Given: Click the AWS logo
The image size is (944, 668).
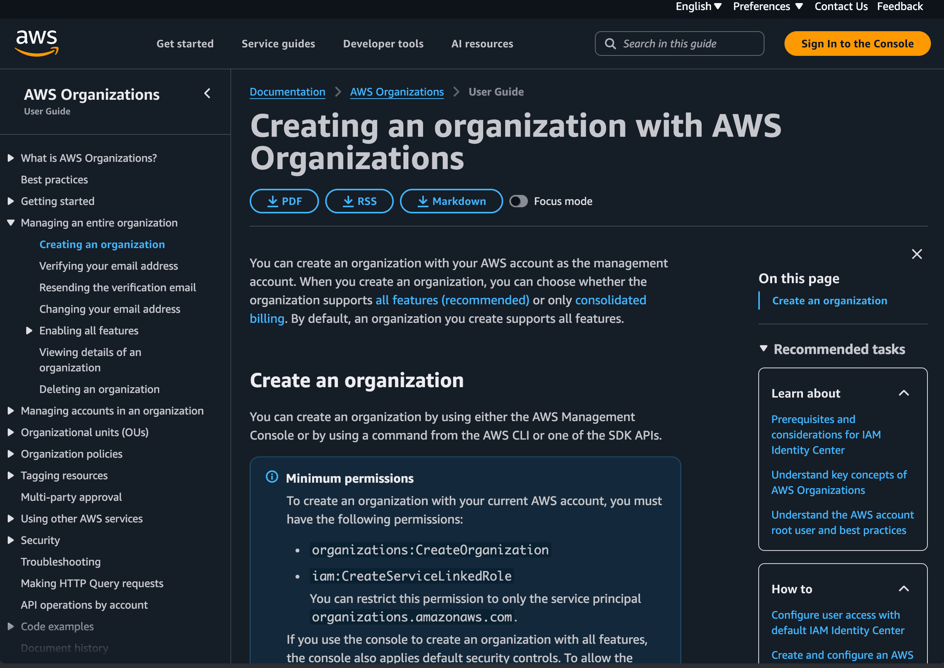Looking at the screenshot, I should tap(37, 43).
